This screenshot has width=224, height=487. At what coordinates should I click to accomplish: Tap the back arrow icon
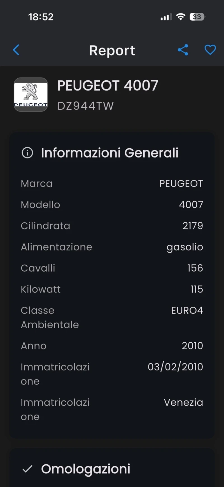[x=16, y=50]
